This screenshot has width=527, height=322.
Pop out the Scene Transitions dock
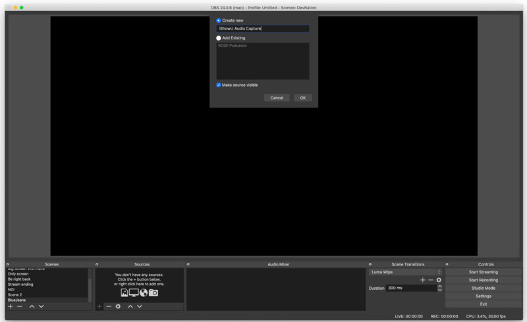[370, 264]
